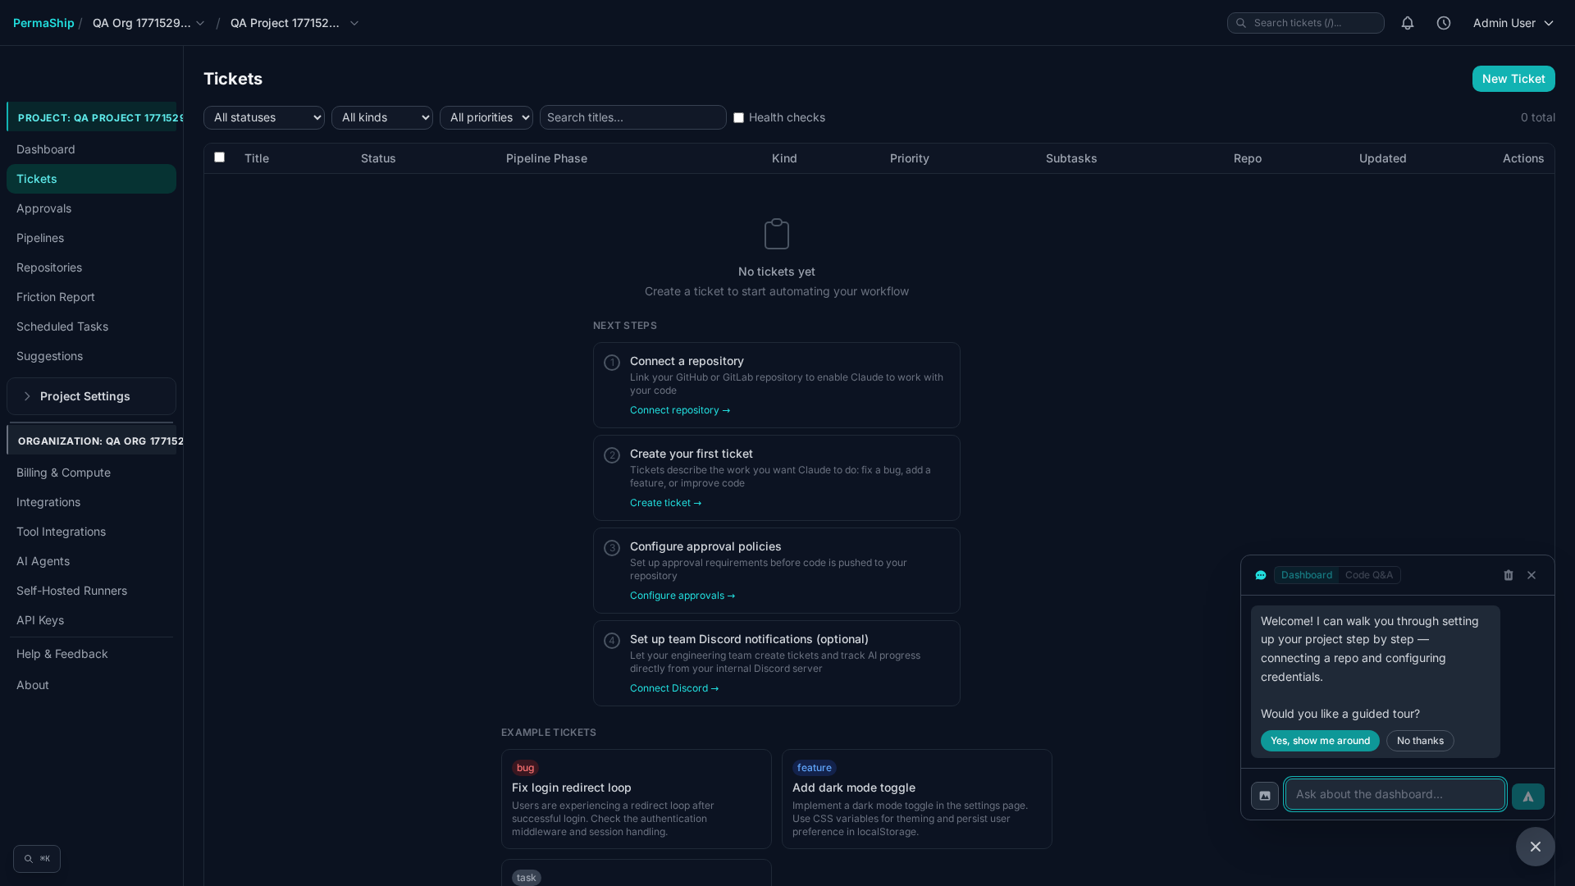Focus the Ask about the dashboard input
This screenshot has height=886, width=1575.
(x=1394, y=794)
